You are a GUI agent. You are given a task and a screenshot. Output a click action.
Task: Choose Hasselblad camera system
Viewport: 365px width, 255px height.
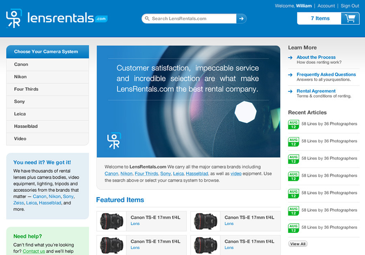[47, 126]
